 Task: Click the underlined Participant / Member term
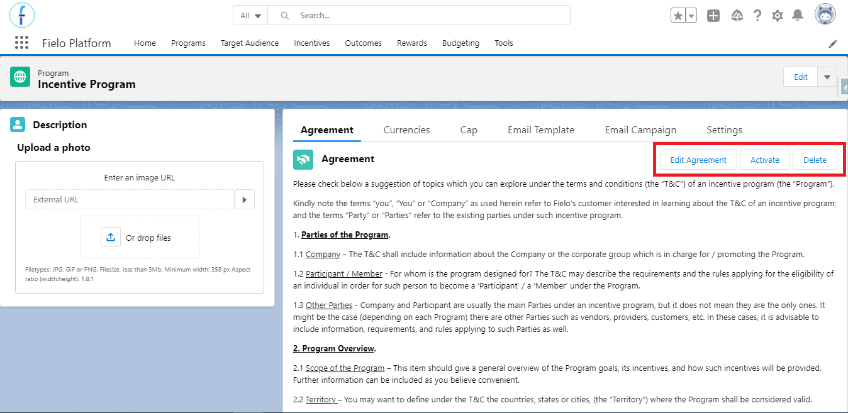[344, 274]
